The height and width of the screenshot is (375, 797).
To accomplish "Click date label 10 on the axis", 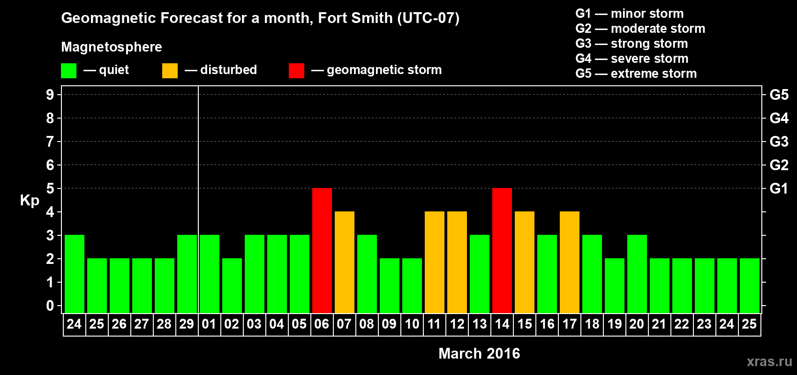I will click(x=412, y=324).
